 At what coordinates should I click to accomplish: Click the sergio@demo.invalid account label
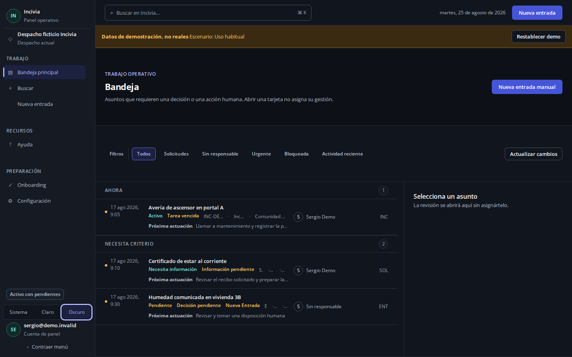point(50,326)
